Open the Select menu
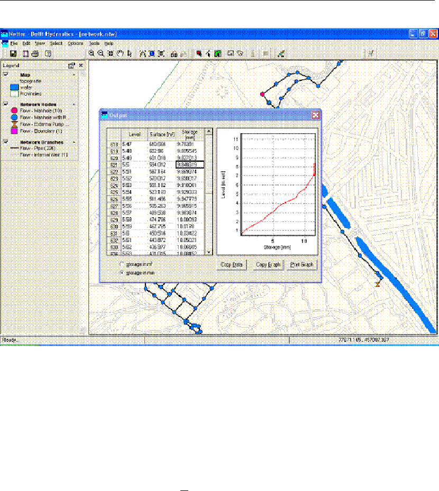Viewport: 439px width, 491px height. point(56,43)
